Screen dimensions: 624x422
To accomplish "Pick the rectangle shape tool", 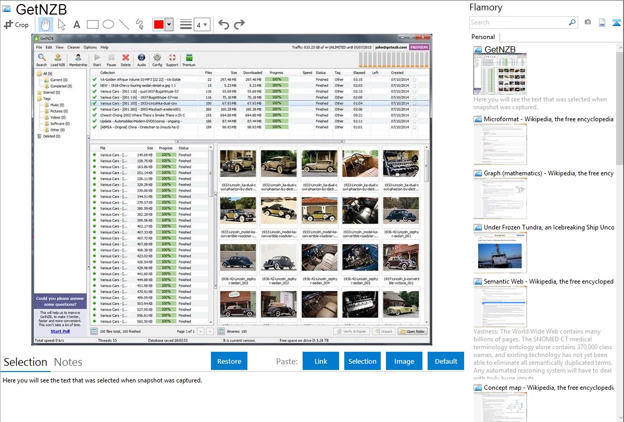I will tap(92, 24).
